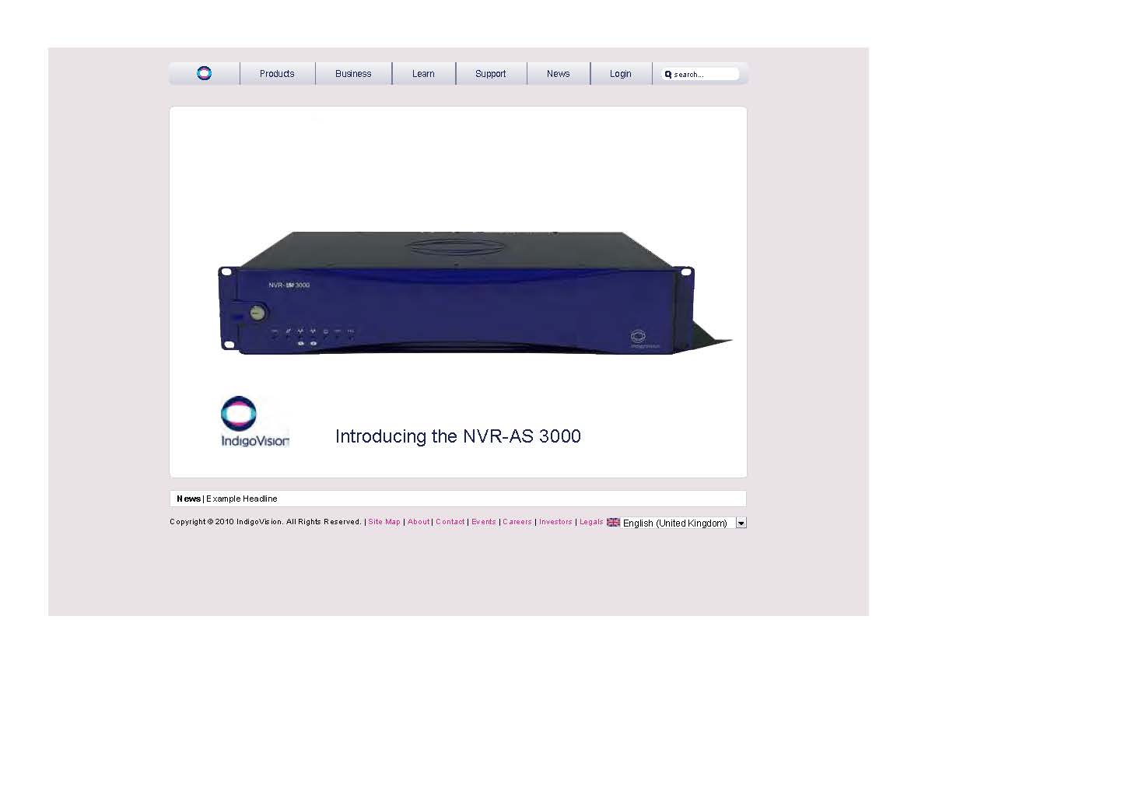Open the Site Map footer link

(x=384, y=522)
